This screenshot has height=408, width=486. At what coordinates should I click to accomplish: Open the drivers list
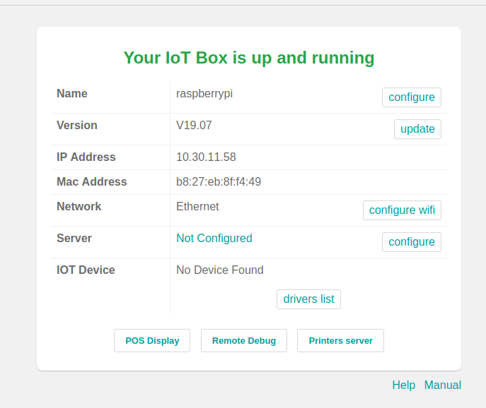(x=308, y=299)
